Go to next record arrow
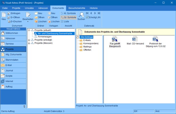This screenshot has width=176, height=114. tap(95, 13)
